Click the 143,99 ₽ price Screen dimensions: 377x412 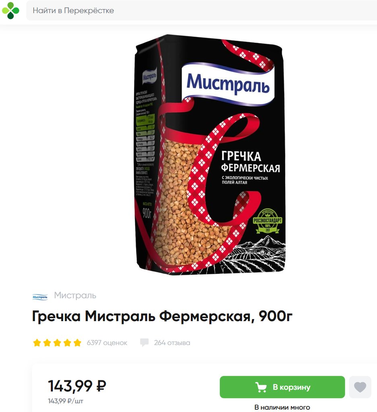coord(77,386)
